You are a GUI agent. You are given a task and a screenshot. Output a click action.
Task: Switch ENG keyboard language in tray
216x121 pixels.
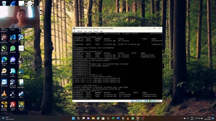click(192, 118)
